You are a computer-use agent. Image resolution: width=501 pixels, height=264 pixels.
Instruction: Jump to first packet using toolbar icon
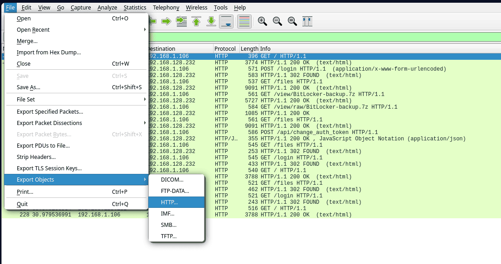click(x=196, y=21)
